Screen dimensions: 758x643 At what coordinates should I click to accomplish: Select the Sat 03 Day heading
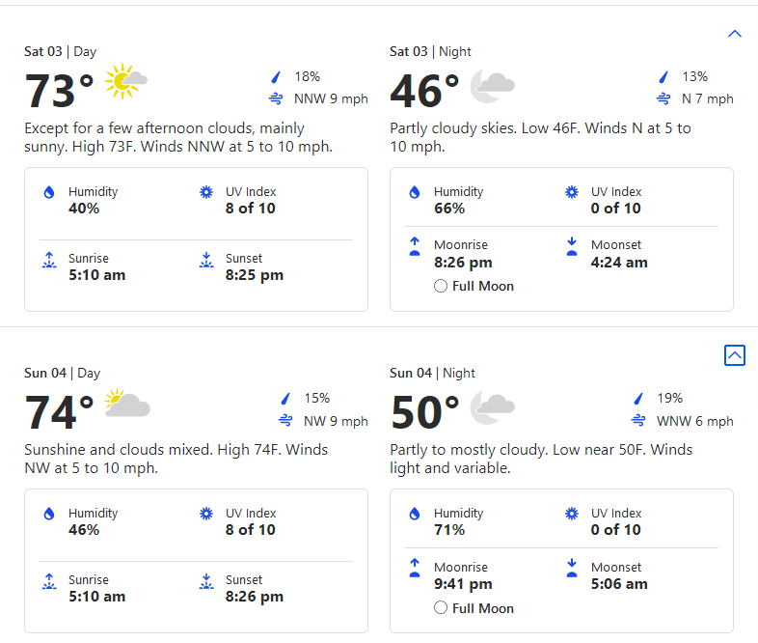(x=61, y=51)
